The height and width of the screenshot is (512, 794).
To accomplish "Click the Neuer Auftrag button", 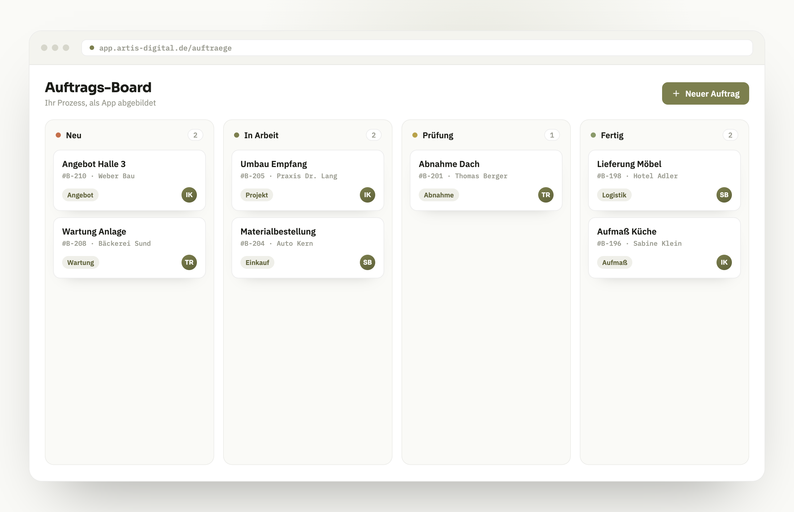I will click(x=705, y=93).
